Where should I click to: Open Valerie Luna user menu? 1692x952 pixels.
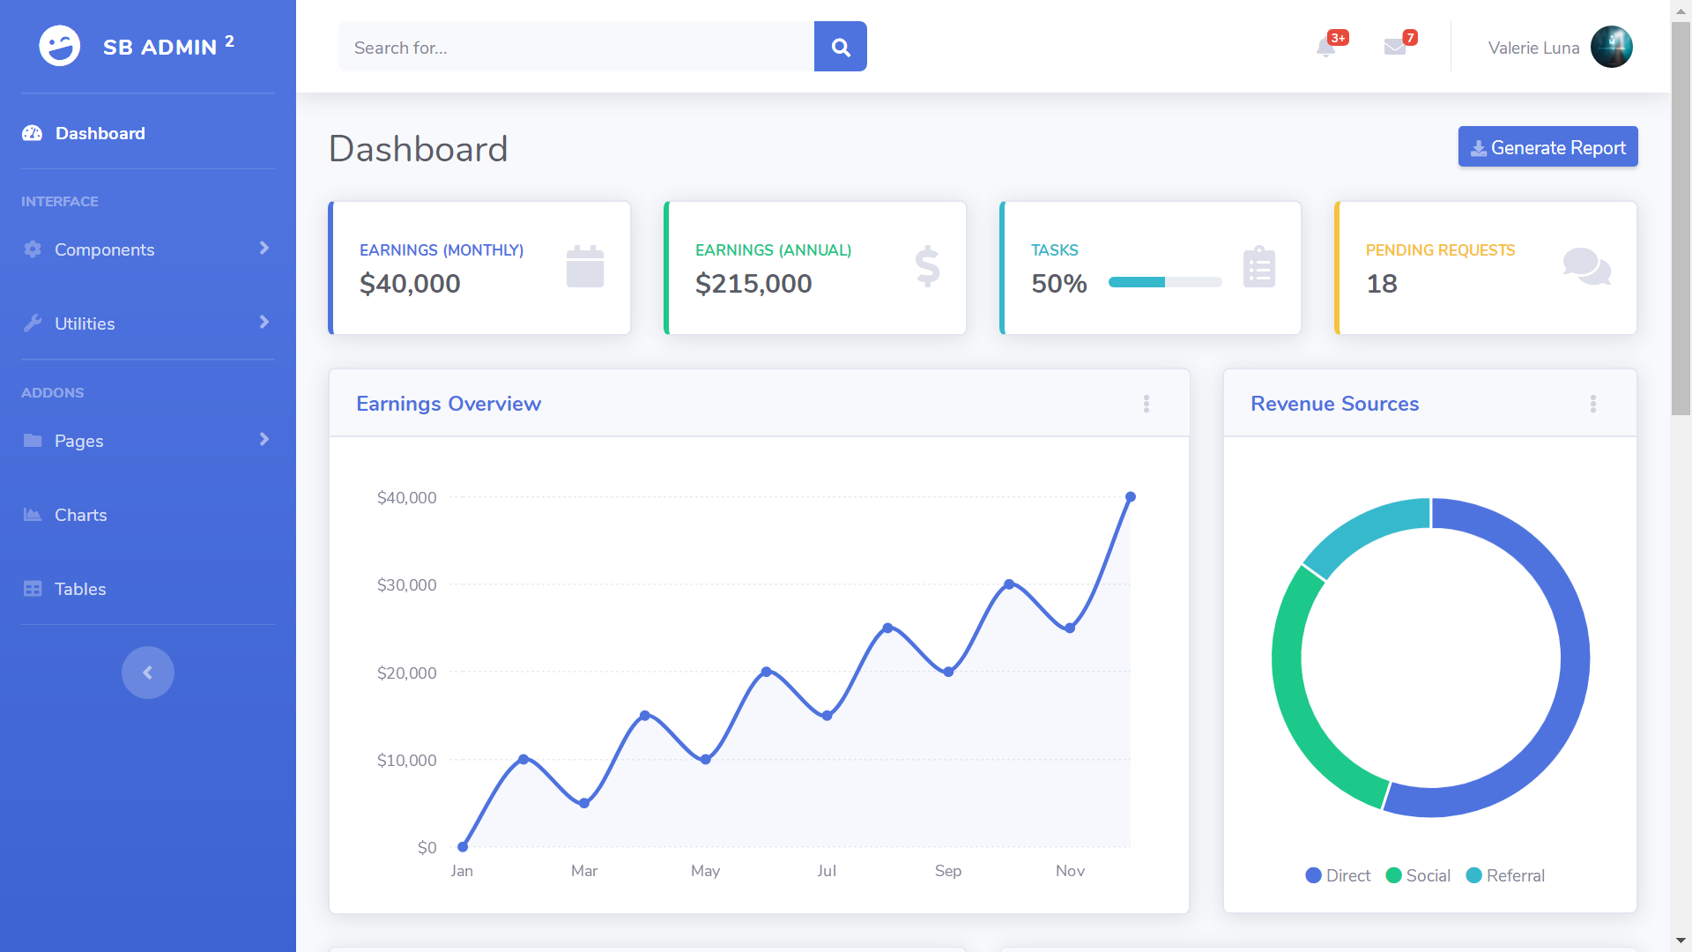point(1560,47)
